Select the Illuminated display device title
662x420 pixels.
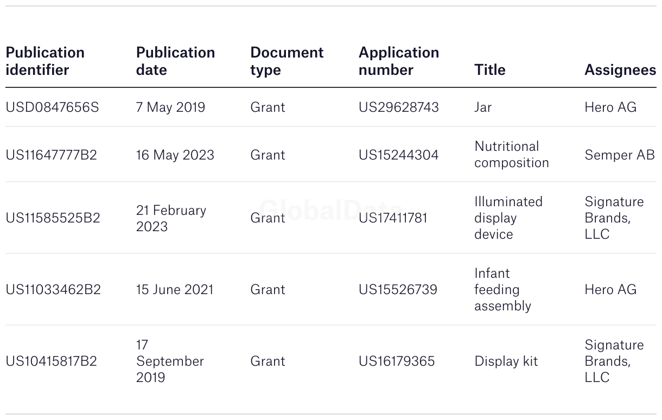pos(508,218)
